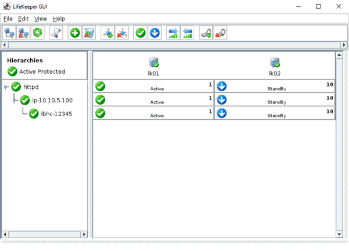This screenshot has width=349, height=251.
Task: Click the Delete Resource Hierarchy trash icon
Action: 89,33
